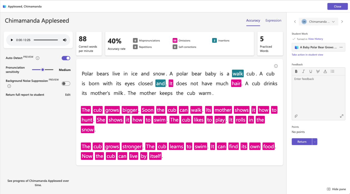
Task: Click the Auto-Detect info icon
Action: 37,58
